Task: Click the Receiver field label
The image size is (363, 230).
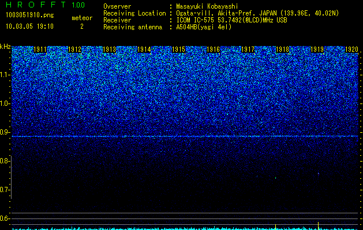Action: (x=117, y=20)
